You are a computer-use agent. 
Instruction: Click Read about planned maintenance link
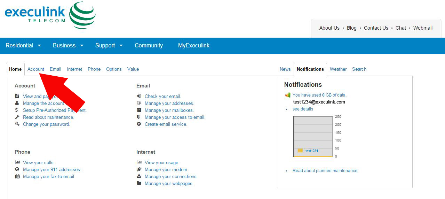pos(325,171)
